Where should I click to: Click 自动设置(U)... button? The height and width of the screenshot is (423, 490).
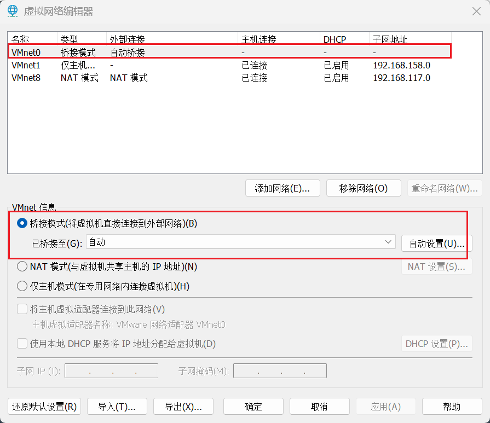pyautogui.click(x=436, y=244)
